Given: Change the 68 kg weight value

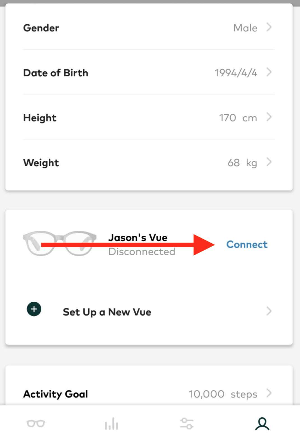Looking at the screenshot, I should (242, 163).
